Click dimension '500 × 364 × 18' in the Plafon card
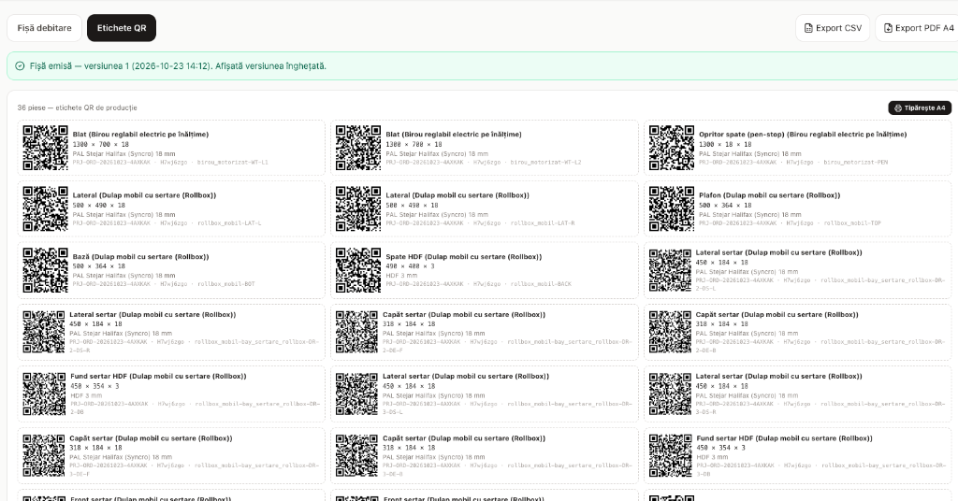Viewport: 958px width, 501px height. (x=725, y=205)
